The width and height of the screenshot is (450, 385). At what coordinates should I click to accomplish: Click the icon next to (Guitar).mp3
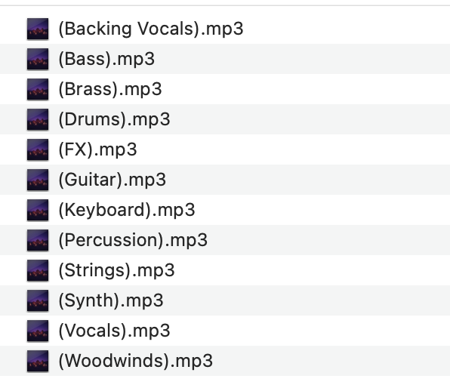point(38,180)
